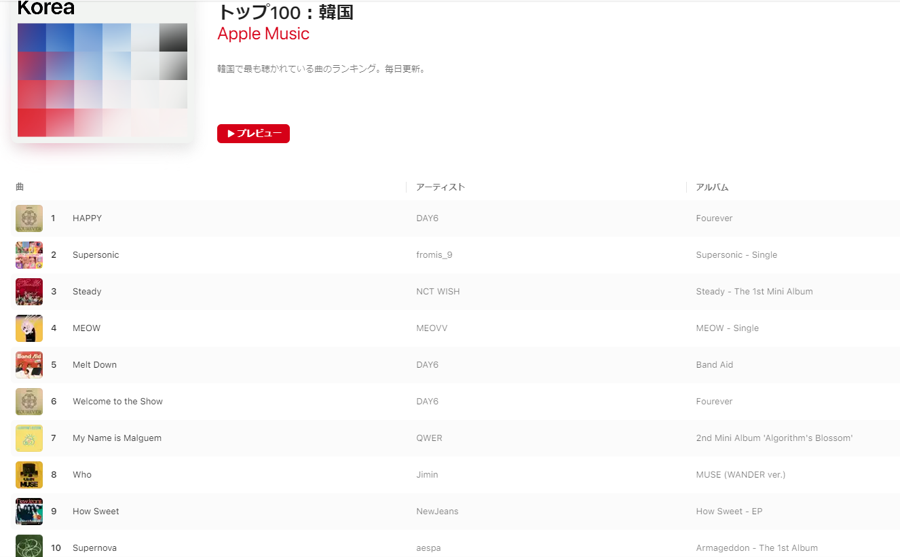
Task: Click the 曲 column header
Action: [20, 187]
